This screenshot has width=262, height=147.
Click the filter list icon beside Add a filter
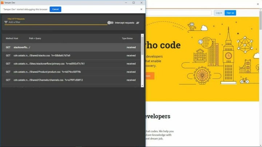click(x=6, y=23)
